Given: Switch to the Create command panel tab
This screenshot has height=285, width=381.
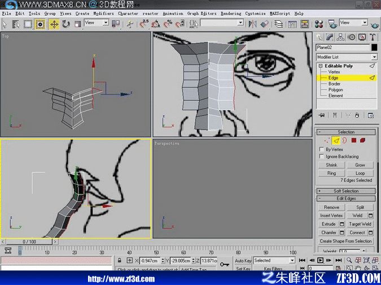Looking at the screenshot, I should tap(319, 37).
